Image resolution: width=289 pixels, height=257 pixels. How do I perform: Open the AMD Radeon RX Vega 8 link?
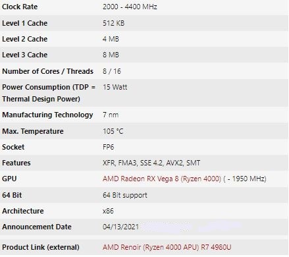coord(162,179)
